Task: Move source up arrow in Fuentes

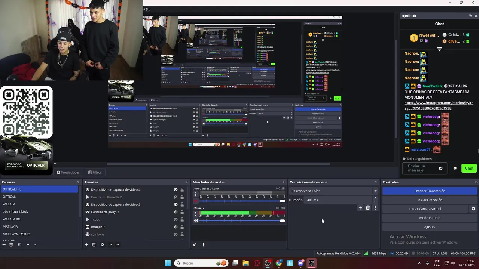Action: coord(110,245)
